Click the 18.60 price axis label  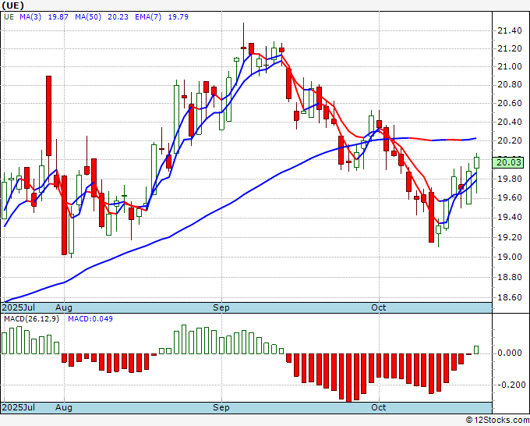(x=510, y=297)
